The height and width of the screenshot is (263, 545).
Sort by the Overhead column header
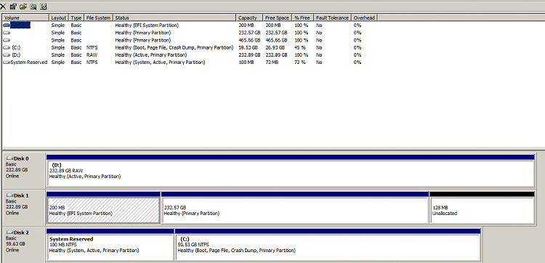point(365,17)
